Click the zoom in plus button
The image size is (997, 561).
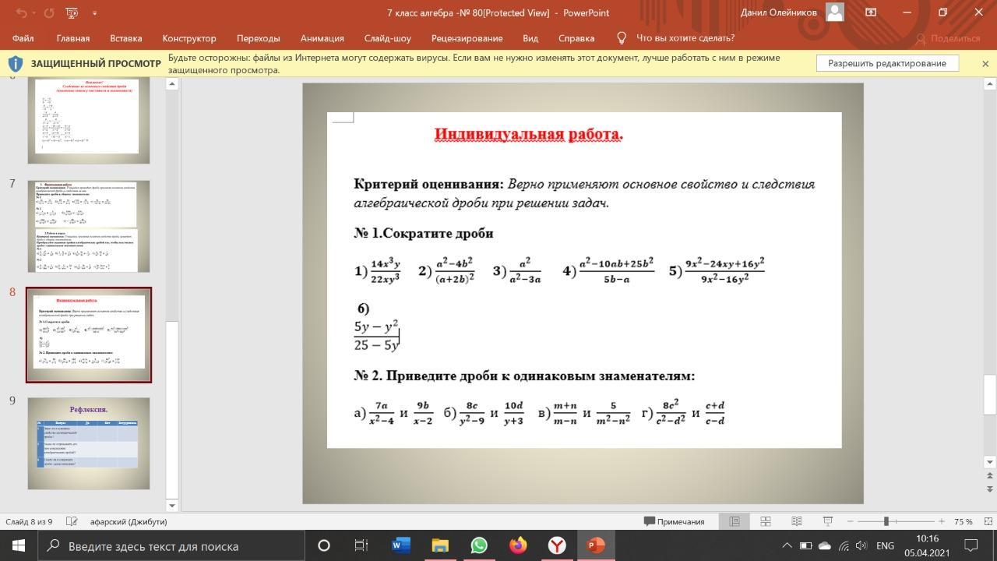(x=942, y=521)
